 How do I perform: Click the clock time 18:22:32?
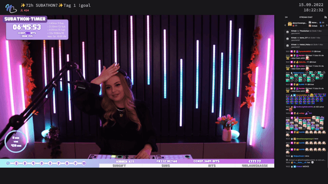[314, 10]
